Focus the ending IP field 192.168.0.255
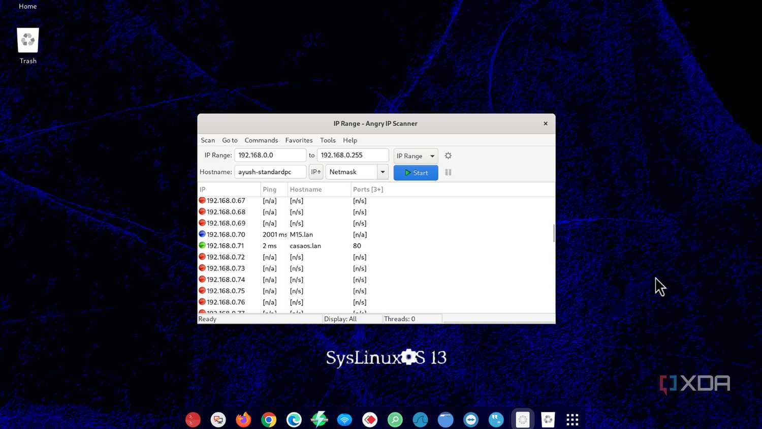 (353, 155)
